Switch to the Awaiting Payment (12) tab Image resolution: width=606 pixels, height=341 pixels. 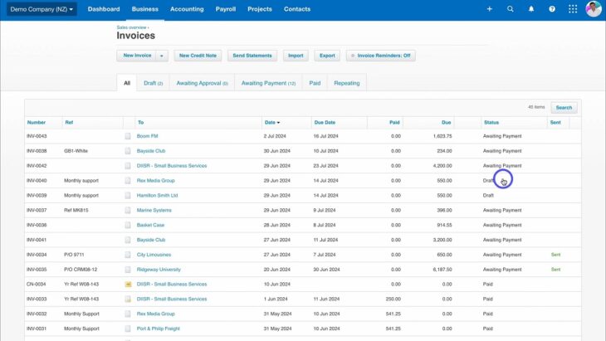coord(268,83)
